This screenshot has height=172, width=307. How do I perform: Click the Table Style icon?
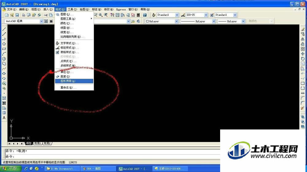tap(212, 15)
